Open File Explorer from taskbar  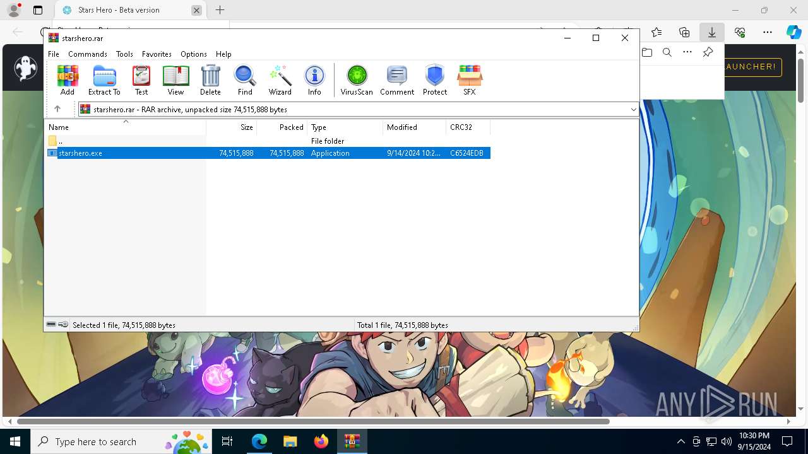(290, 441)
